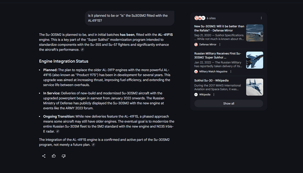Click the Show all sources button
The height and width of the screenshot is (173, 303).
(228, 104)
